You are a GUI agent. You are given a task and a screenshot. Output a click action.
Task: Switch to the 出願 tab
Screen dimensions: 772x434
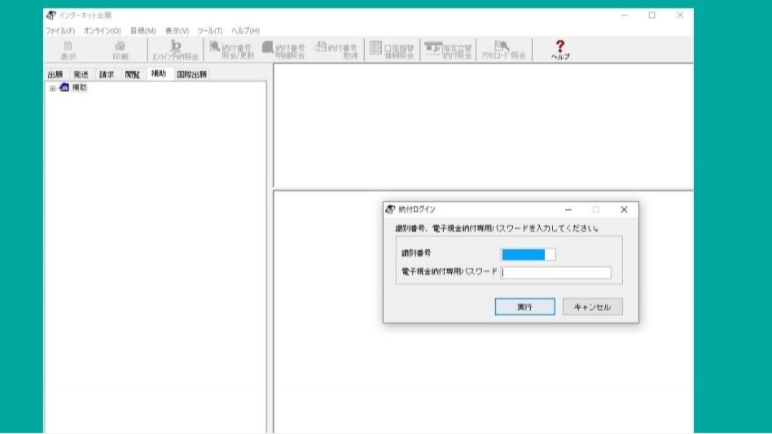(55, 74)
